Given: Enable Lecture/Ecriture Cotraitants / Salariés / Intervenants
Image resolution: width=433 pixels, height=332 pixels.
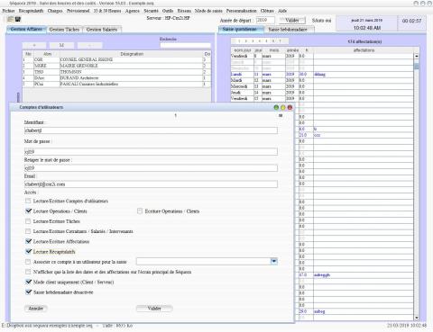Looking at the screenshot, I should (x=28, y=231).
